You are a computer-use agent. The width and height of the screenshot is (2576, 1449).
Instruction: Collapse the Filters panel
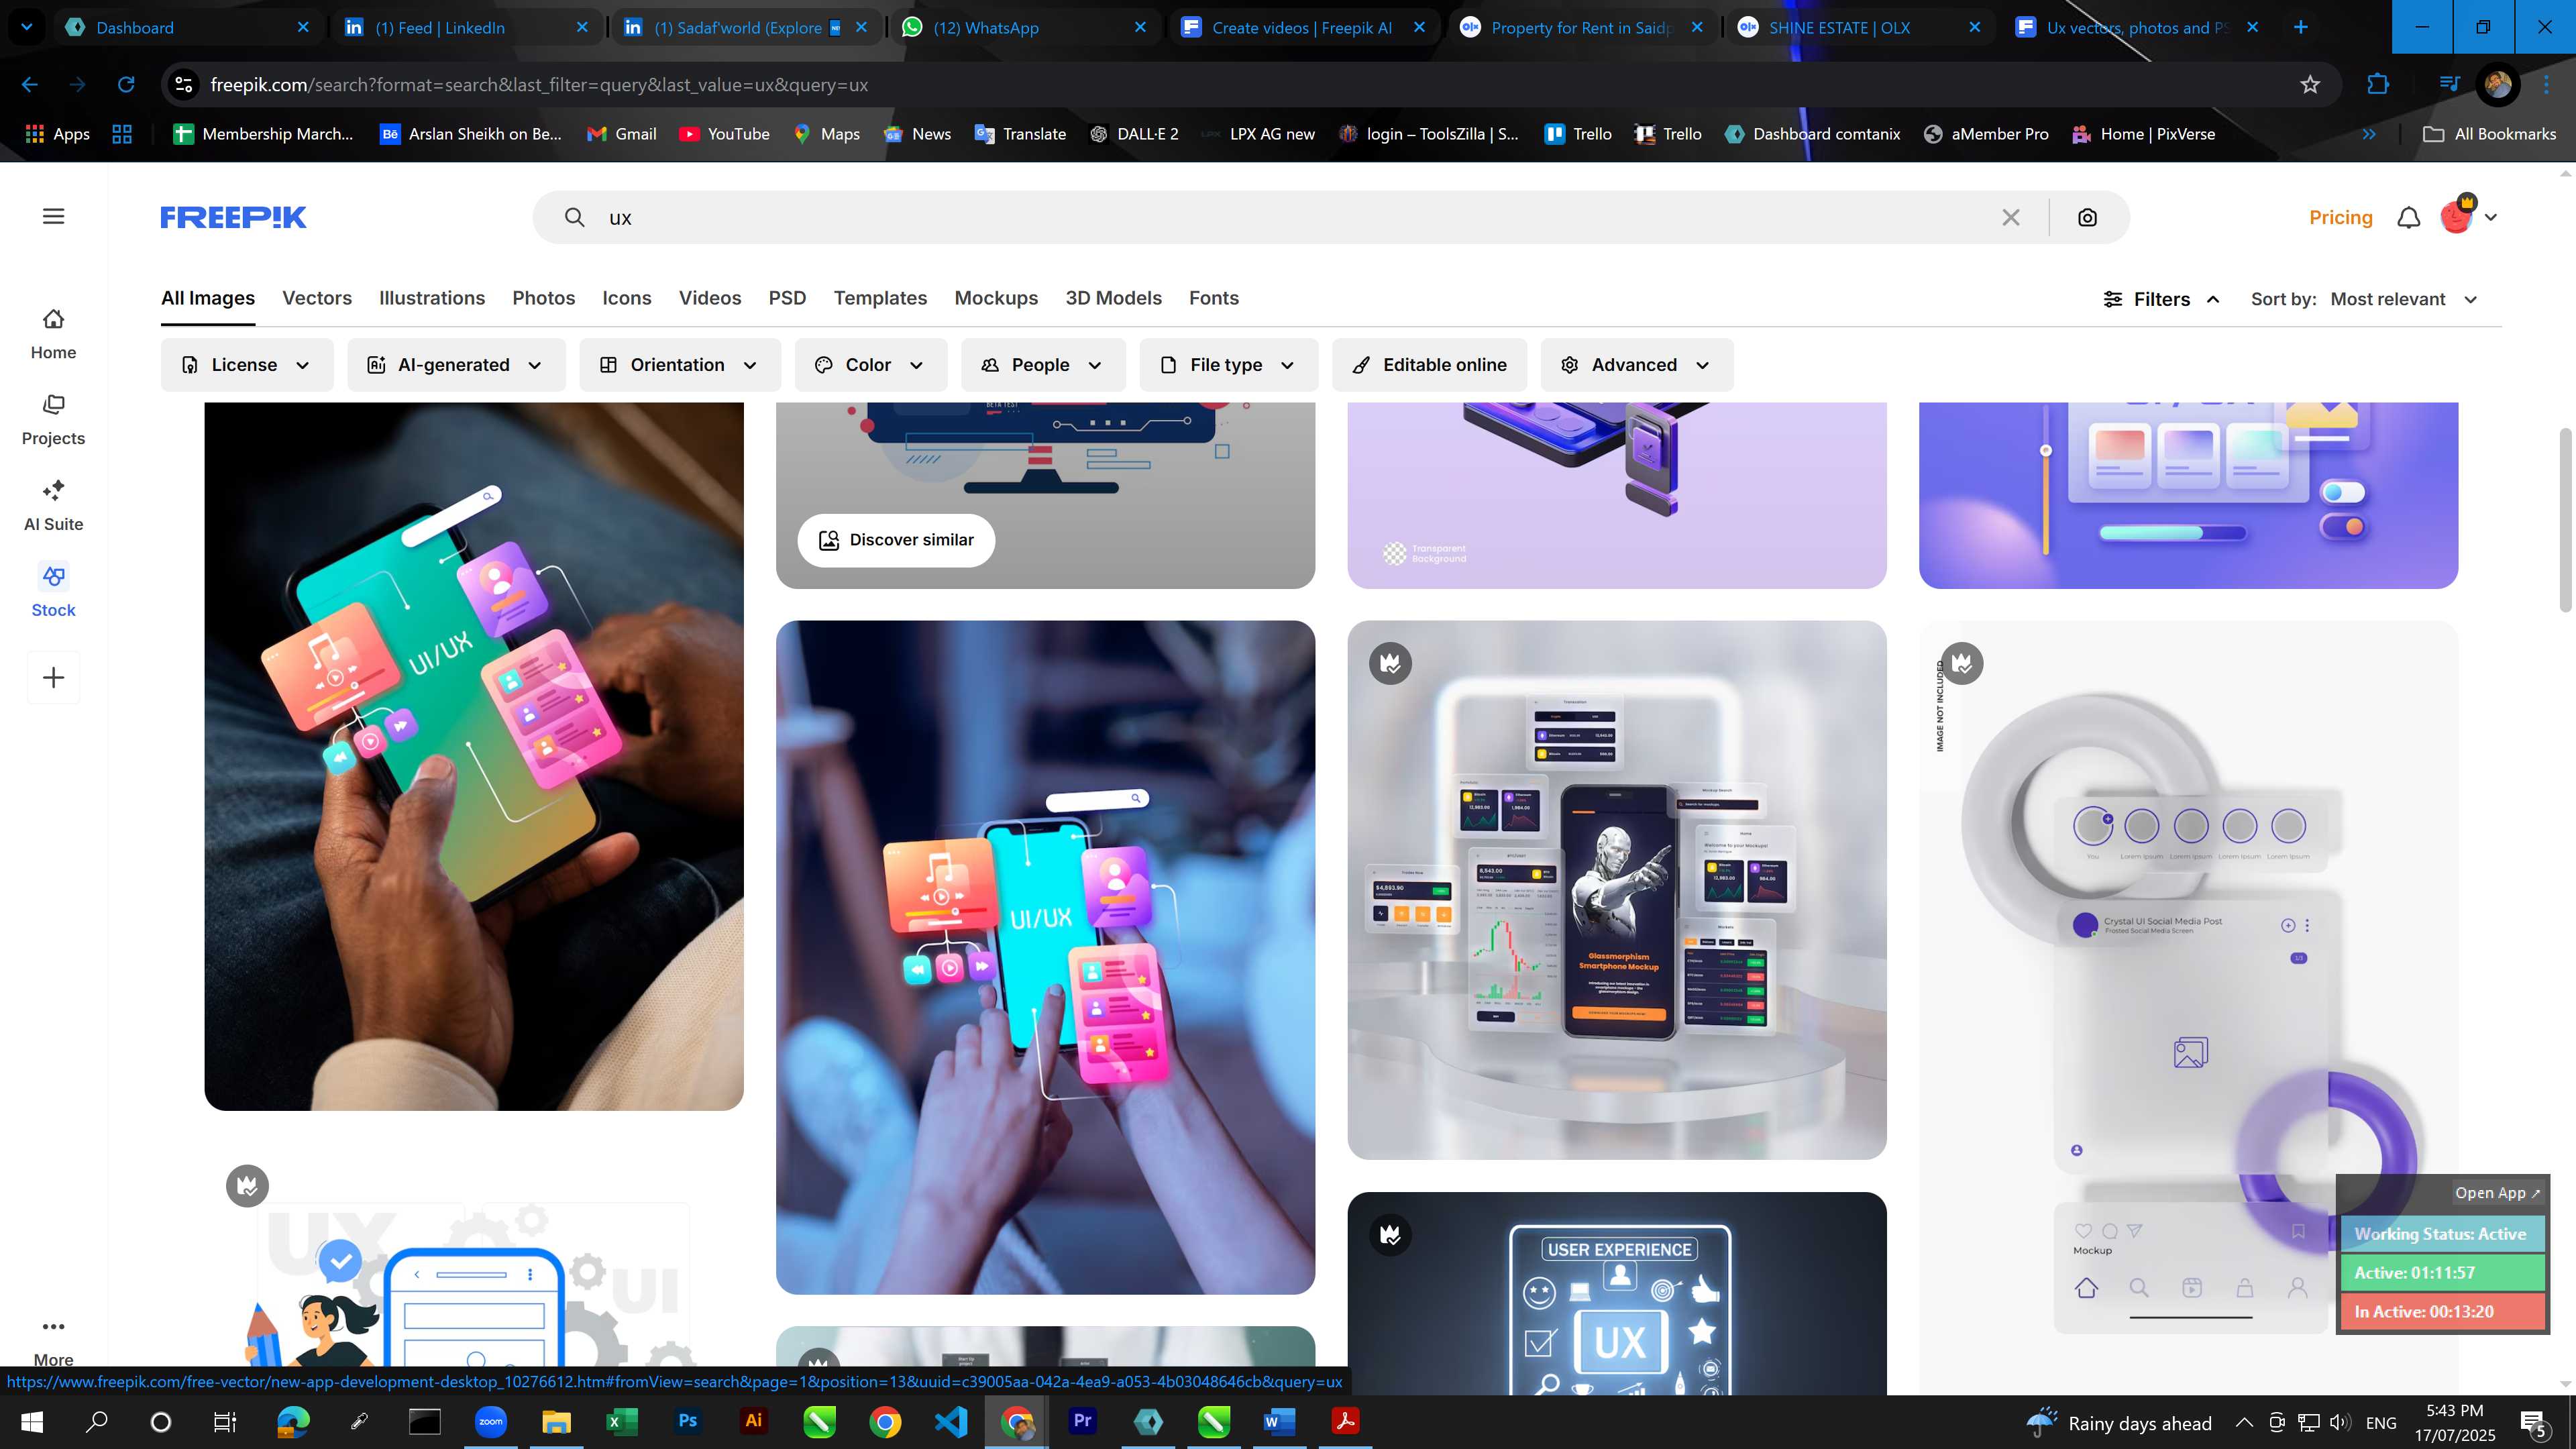click(2161, 299)
